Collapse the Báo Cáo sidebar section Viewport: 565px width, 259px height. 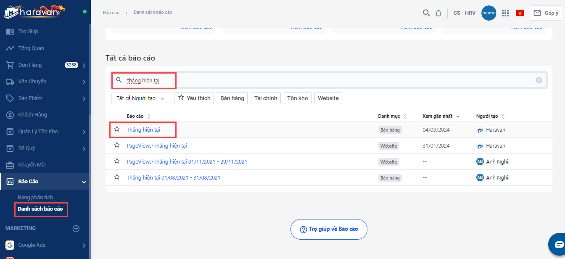coord(84,182)
